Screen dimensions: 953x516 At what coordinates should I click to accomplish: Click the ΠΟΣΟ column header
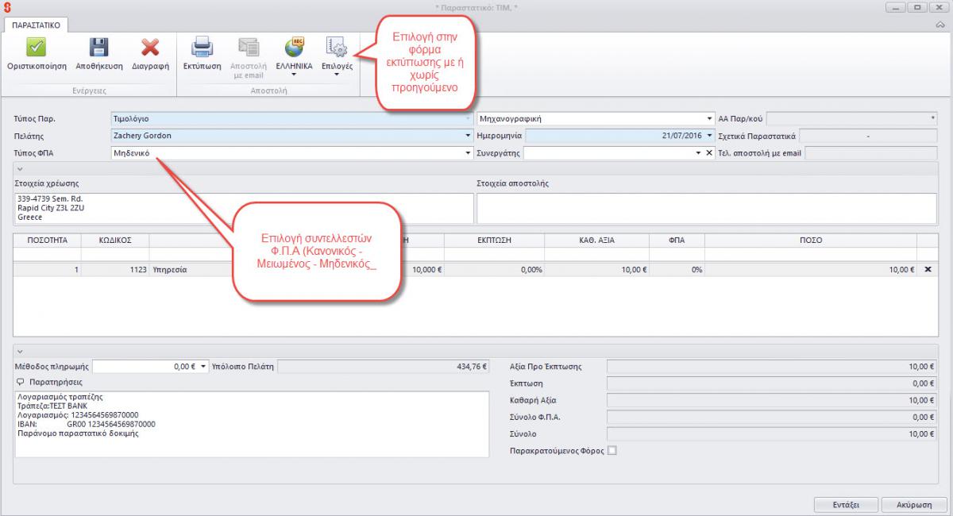click(x=811, y=240)
